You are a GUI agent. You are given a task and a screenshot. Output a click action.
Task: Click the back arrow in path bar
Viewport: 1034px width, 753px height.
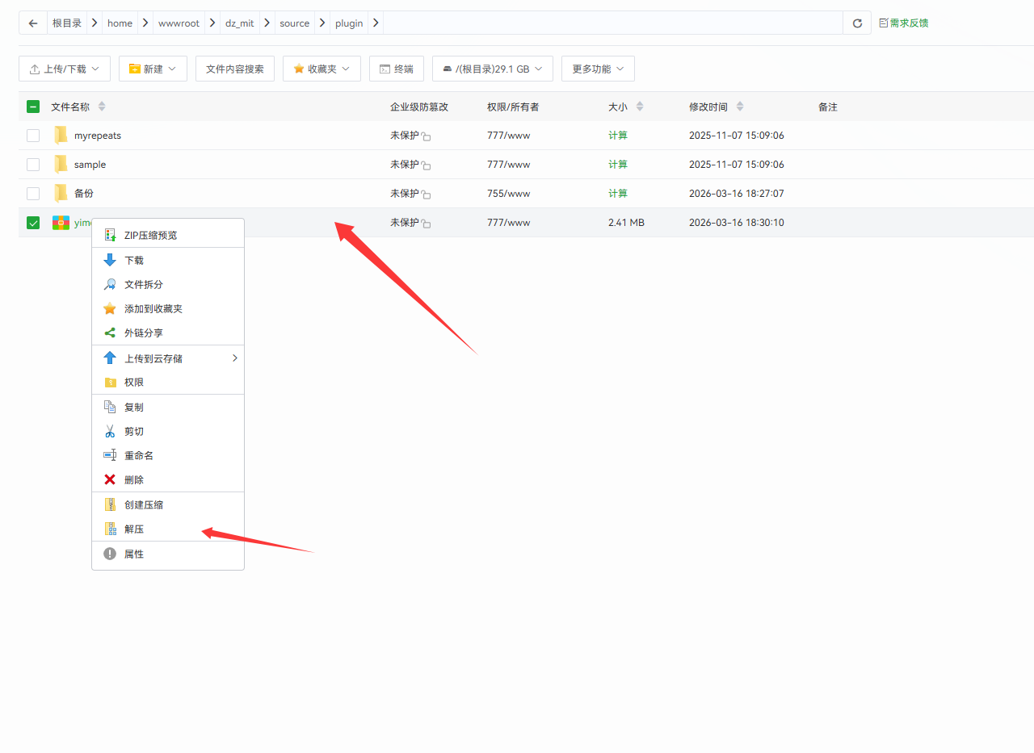[x=33, y=23]
